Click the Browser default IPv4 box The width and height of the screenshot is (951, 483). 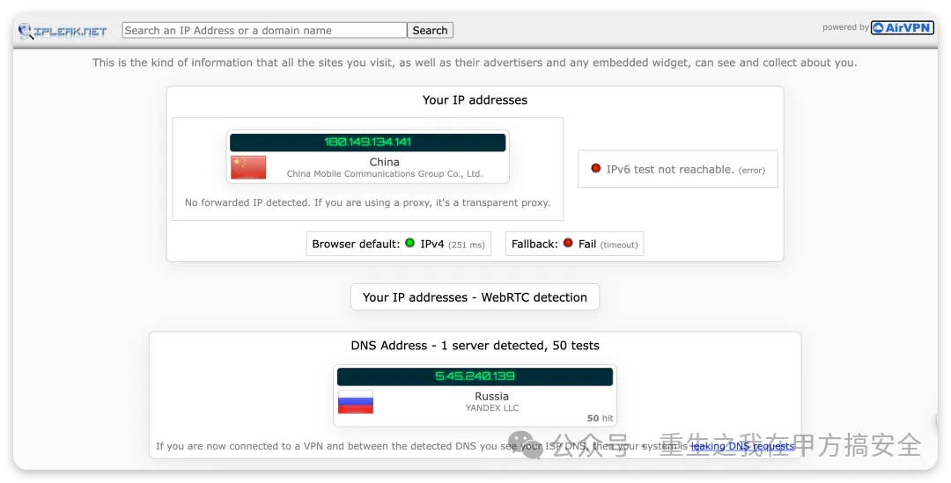point(398,244)
